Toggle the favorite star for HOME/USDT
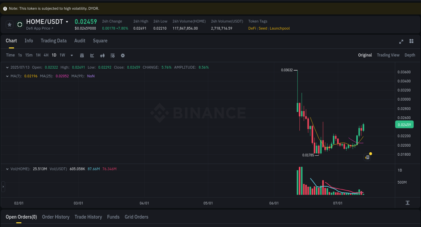421x227 pixels. 9,24
